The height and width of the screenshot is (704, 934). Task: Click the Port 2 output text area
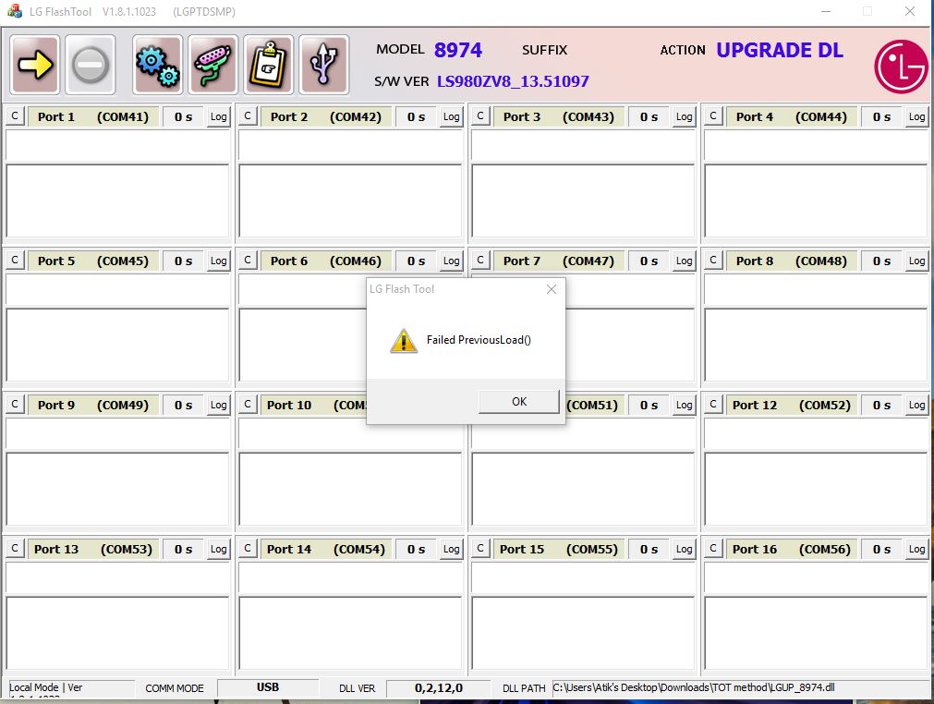(x=350, y=201)
